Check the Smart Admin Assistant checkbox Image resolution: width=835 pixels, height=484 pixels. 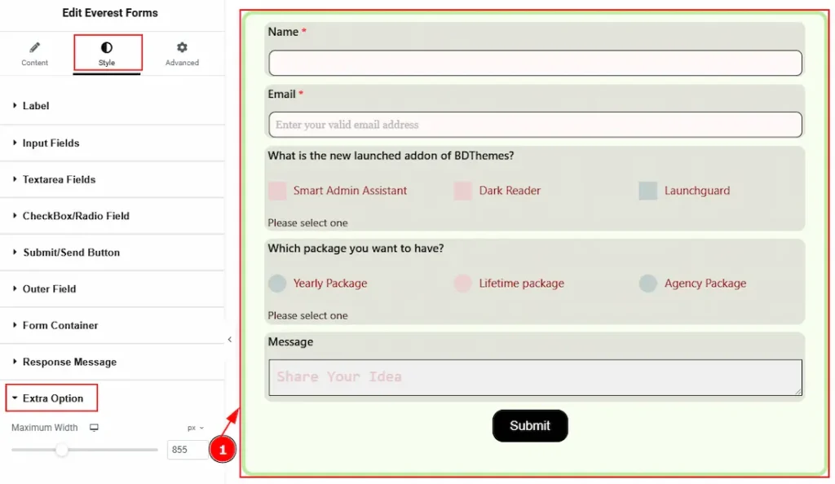[x=277, y=191]
